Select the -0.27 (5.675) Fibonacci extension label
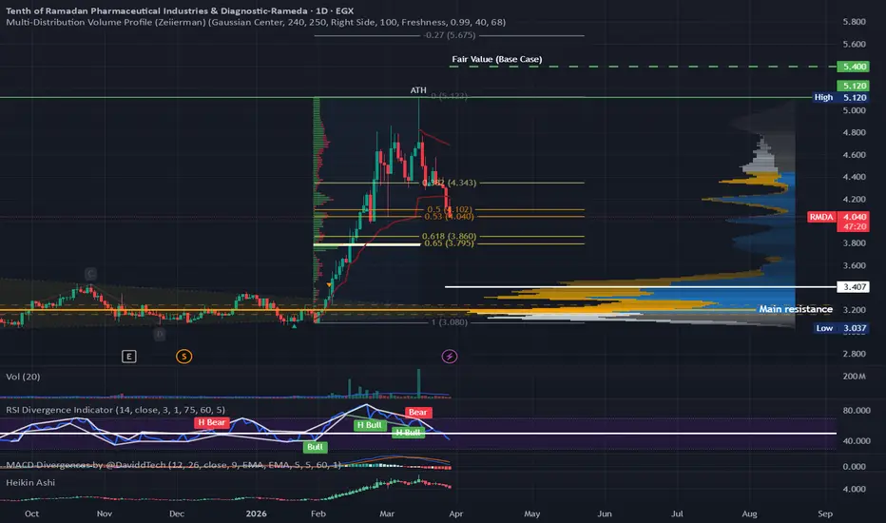The width and height of the screenshot is (886, 523). tap(450, 35)
